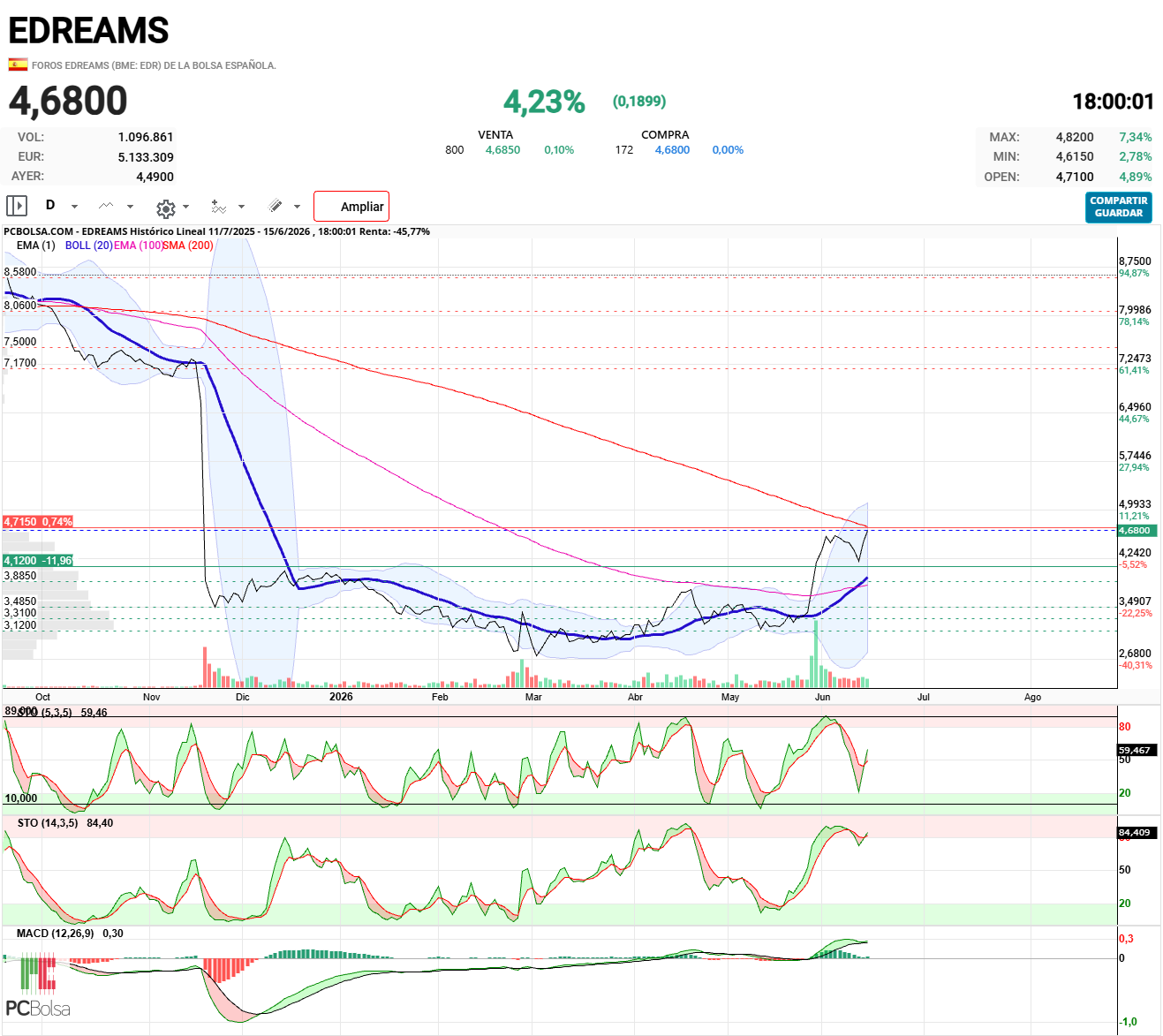The height and width of the screenshot is (1036, 1163).
Task: Click the 84,409 stochastic value tag
Action: coord(1135,833)
